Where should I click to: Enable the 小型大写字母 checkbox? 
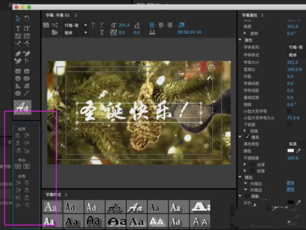click(x=289, y=112)
